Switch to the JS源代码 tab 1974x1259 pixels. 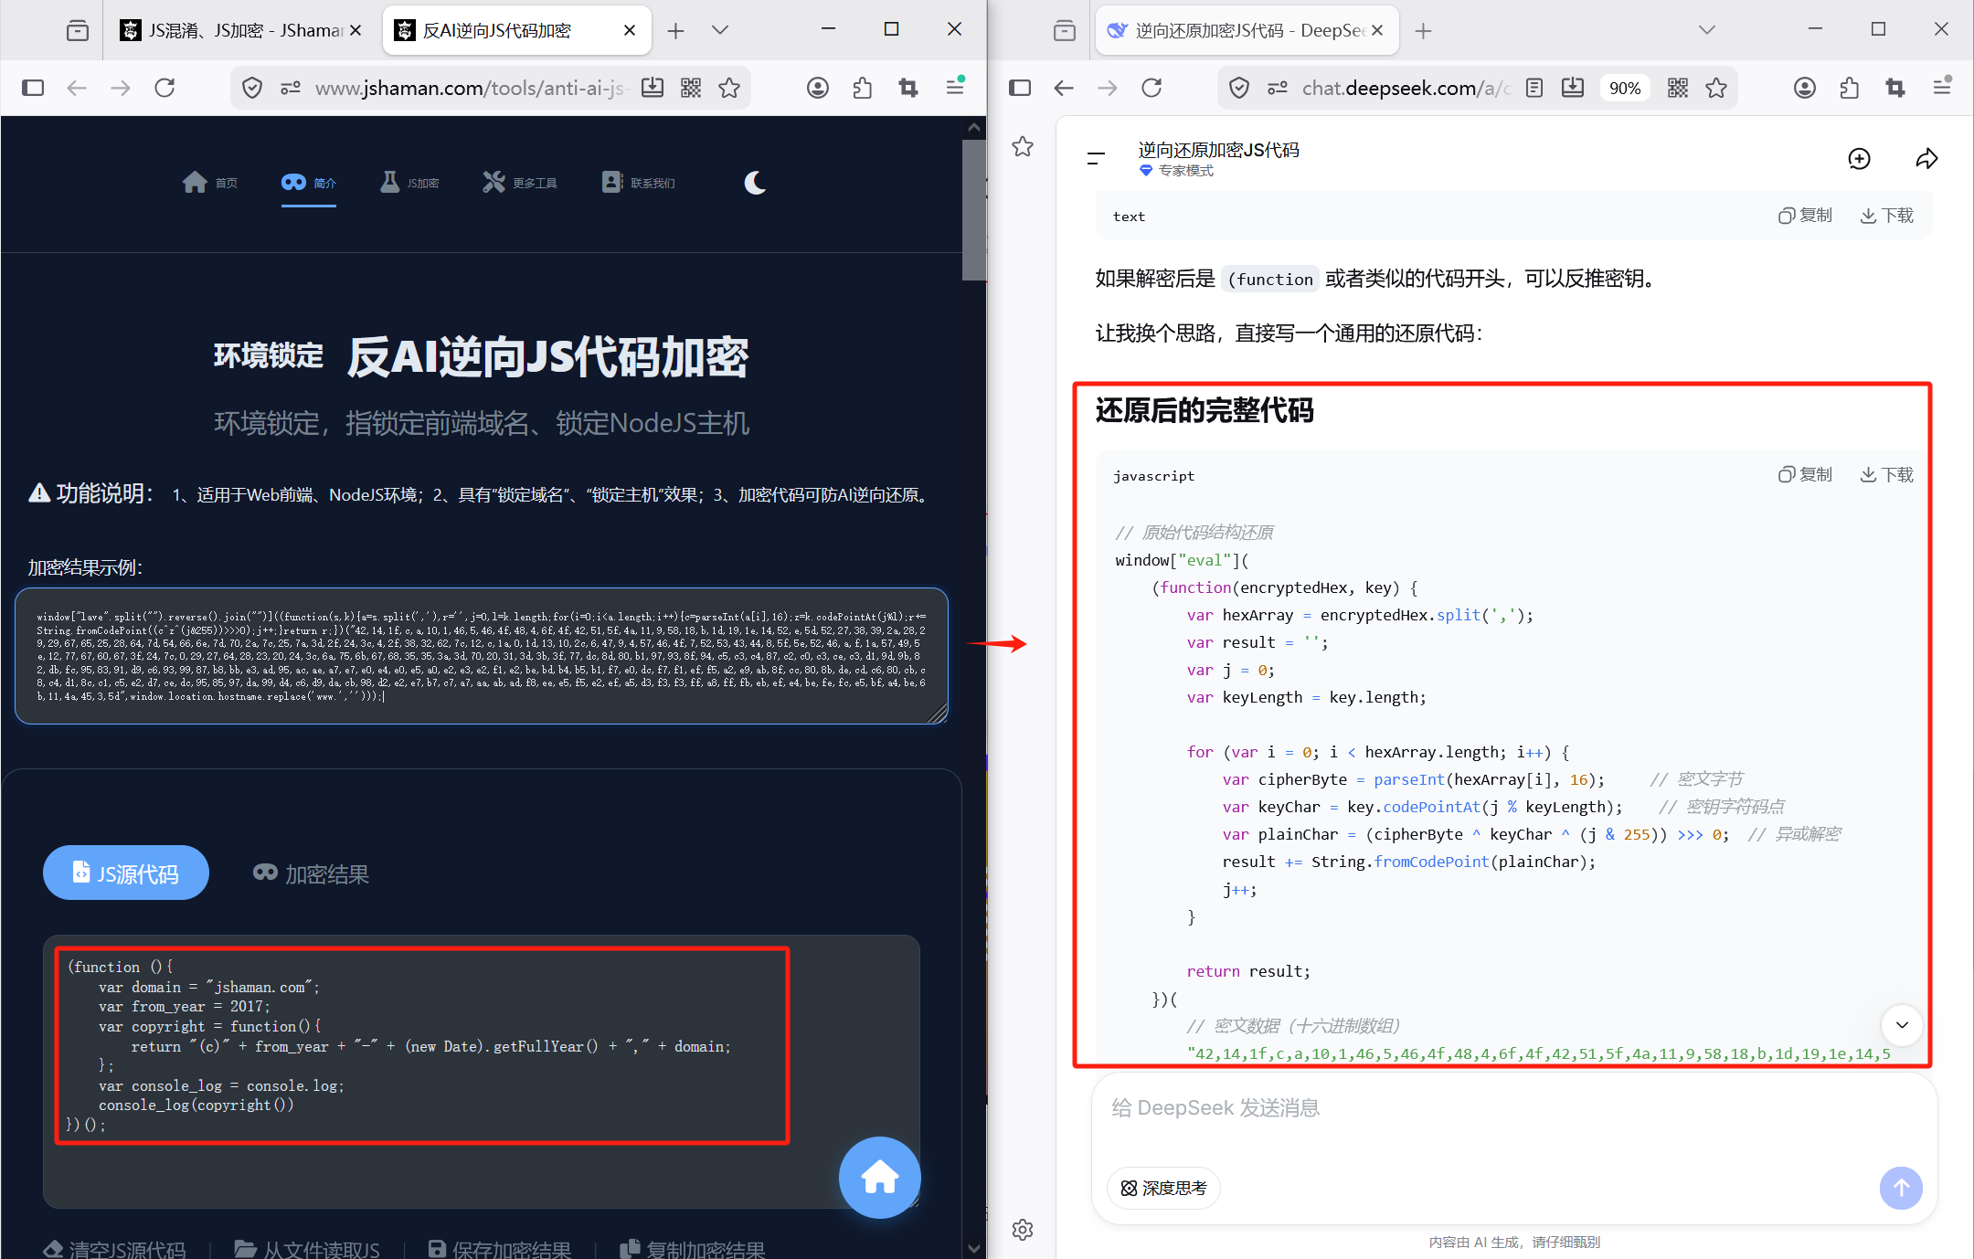pyautogui.click(x=126, y=873)
